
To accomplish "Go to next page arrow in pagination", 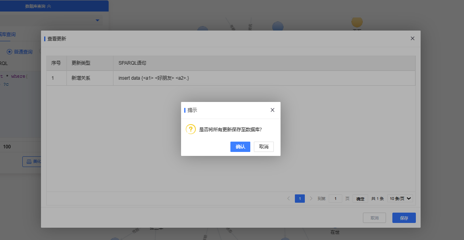I will (311, 198).
